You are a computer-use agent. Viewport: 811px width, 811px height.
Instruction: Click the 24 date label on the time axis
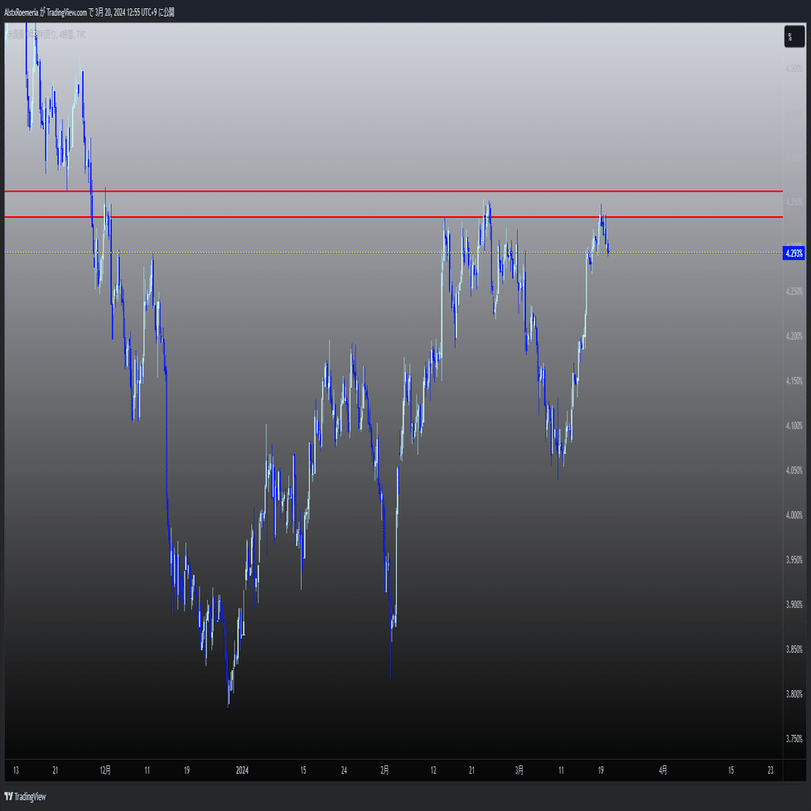tap(344, 770)
